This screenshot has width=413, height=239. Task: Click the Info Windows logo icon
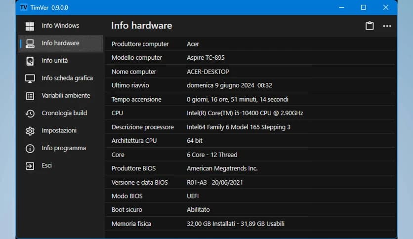click(x=30, y=26)
